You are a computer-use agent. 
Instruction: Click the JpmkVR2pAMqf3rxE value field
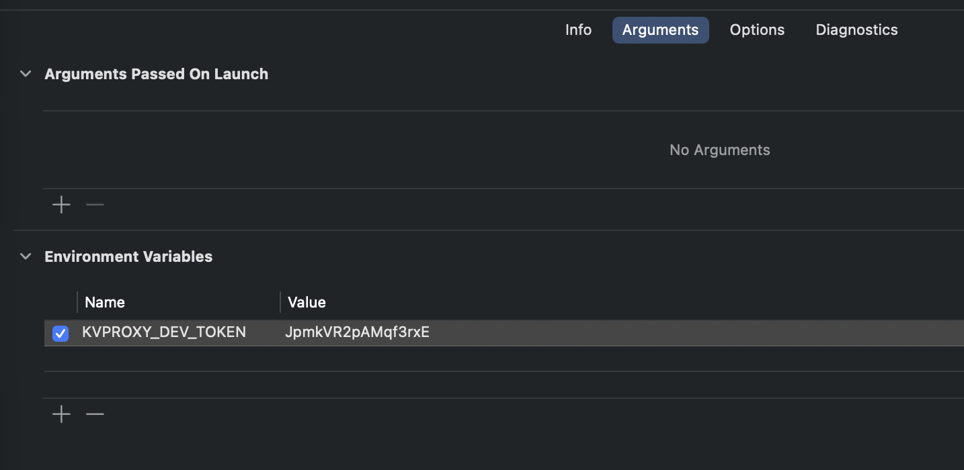tap(357, 332)
